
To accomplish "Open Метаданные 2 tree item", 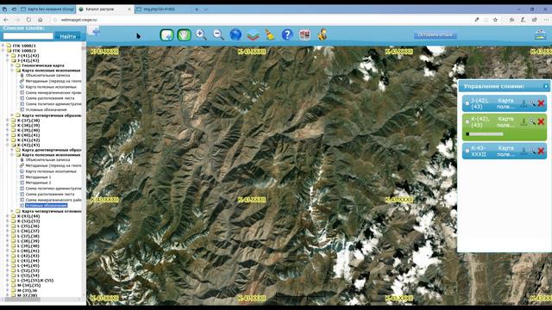I will click(x=38, y=183).
